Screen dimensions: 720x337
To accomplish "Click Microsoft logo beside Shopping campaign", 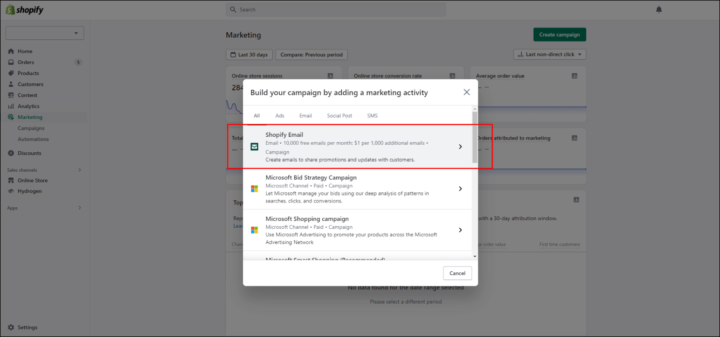I will 254,230.
